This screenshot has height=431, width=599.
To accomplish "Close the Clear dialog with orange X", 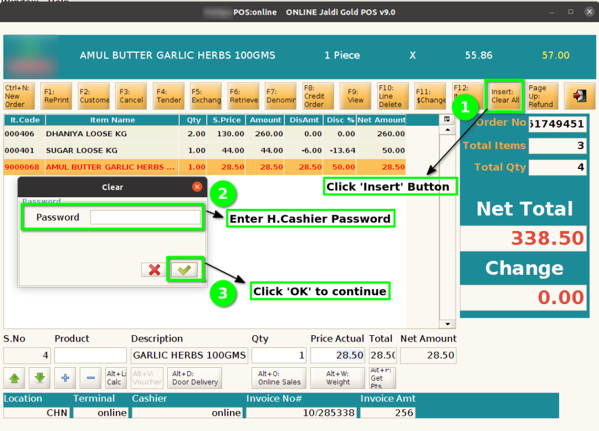I will click(197, 187).
